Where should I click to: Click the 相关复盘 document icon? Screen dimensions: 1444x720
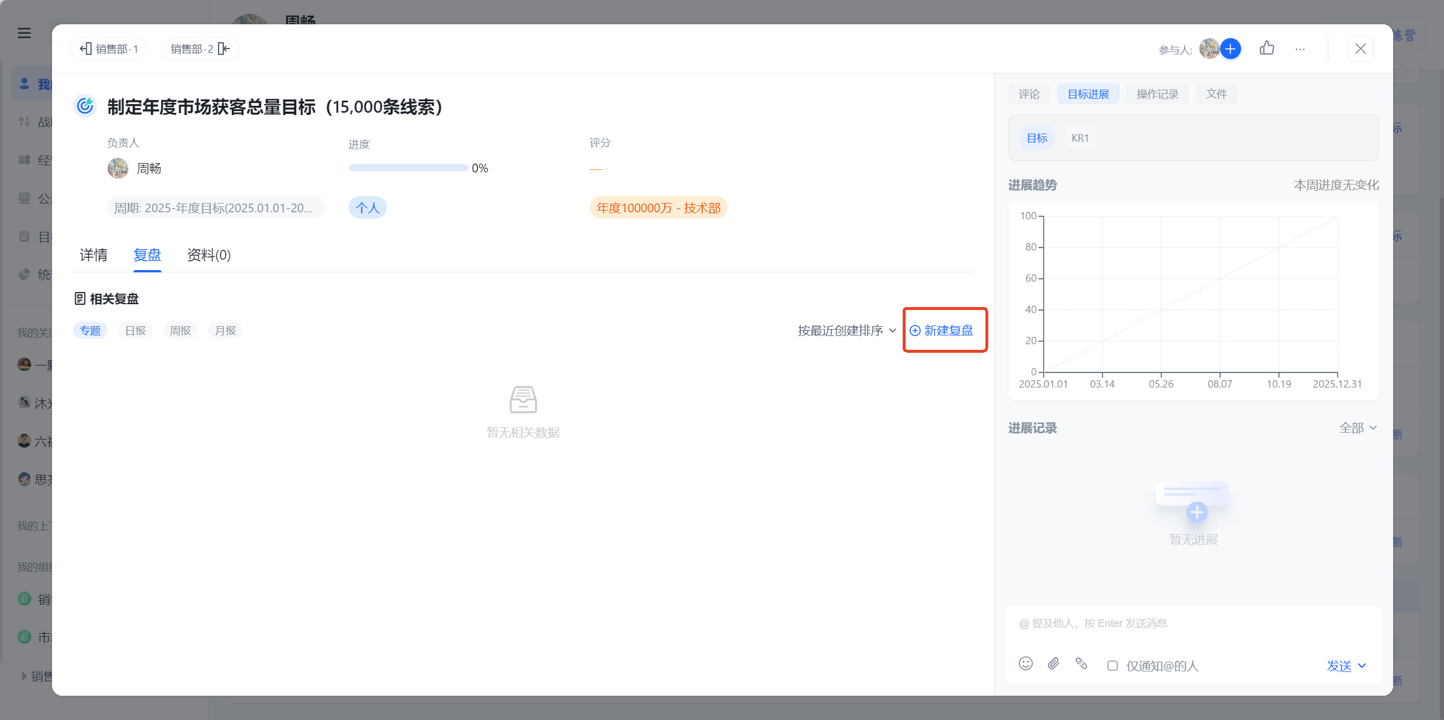(80, 299)
